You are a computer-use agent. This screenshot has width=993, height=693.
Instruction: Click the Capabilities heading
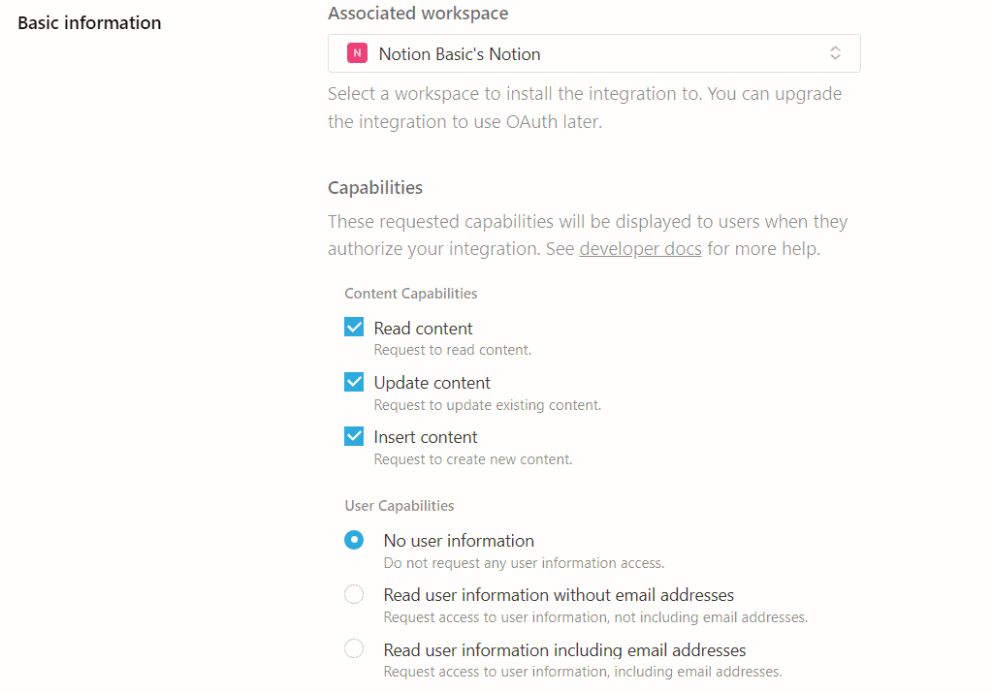(374, 187)
